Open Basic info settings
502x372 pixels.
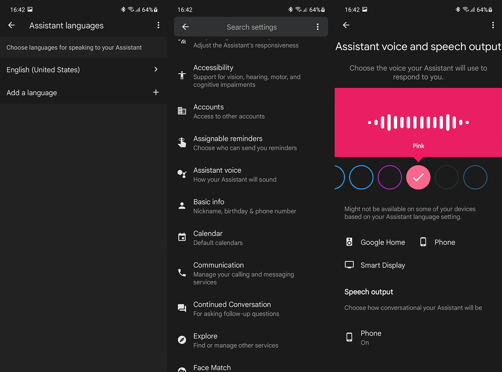coord(251,206)
